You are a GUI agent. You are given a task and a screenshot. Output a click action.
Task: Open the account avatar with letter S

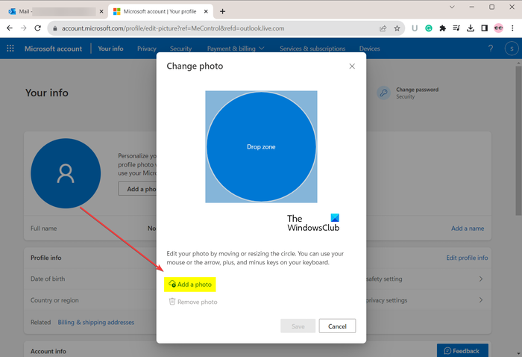pyautogui.click(x=512, y=49)
